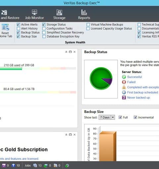The height and width of the screenshot is (169, 159).
Task: Enable Simplified Disaster Recovery checkbox
Action: [x=44, y=32]
